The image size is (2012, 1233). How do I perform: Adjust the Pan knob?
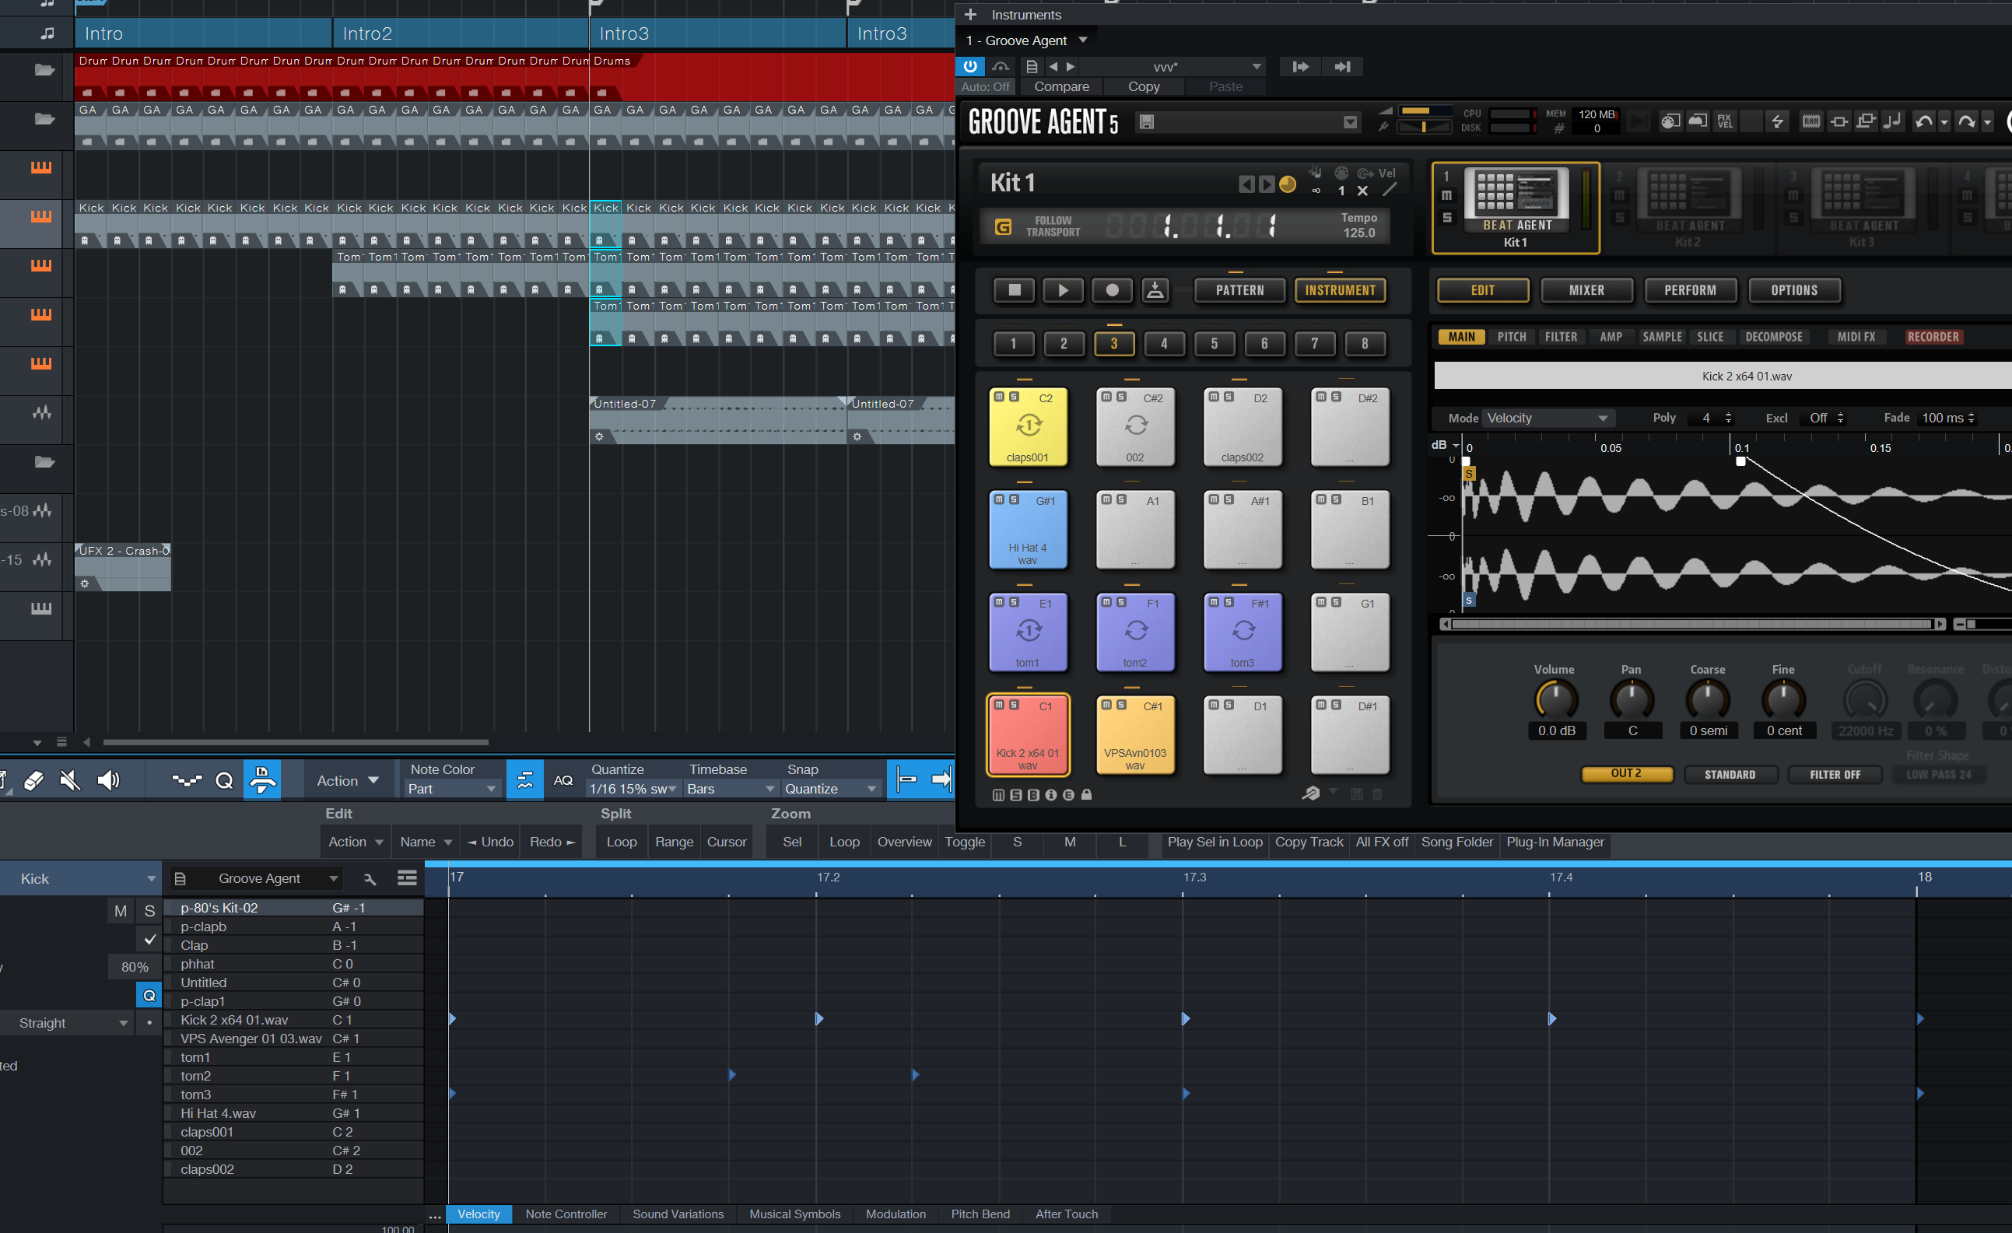point(1632,699)
